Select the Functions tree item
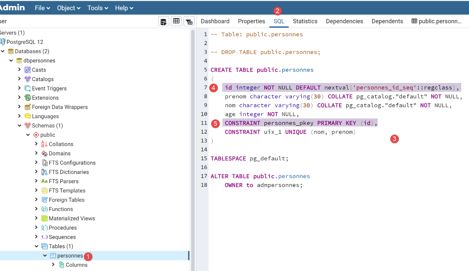This screenshot has height=271, width=469. [61, 209]
